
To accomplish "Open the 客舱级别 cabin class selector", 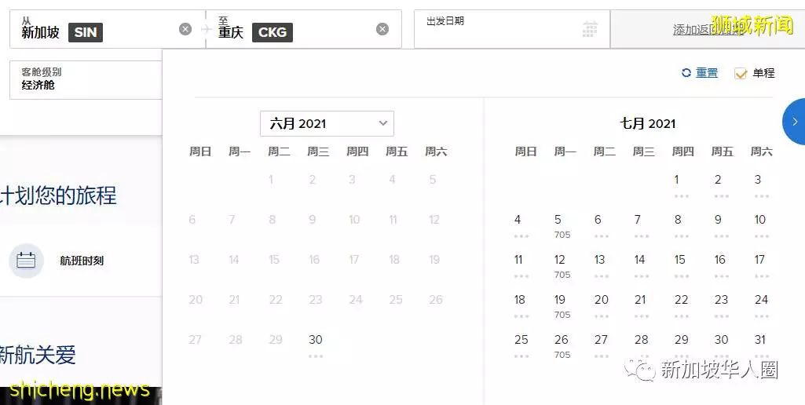I will [x=86, y=79].
